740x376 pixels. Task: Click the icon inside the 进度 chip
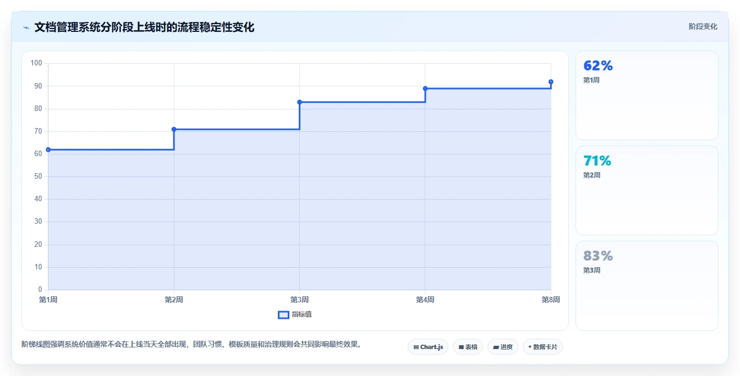coord(496,347)
